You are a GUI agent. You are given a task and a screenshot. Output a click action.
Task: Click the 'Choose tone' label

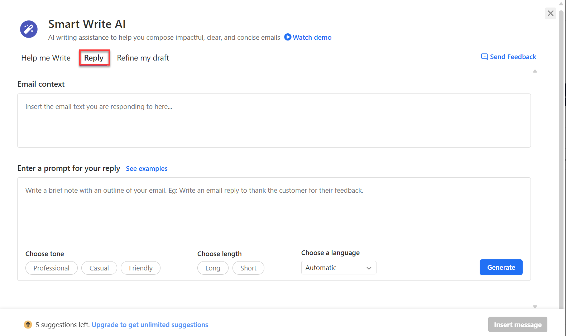pos(45,254)
